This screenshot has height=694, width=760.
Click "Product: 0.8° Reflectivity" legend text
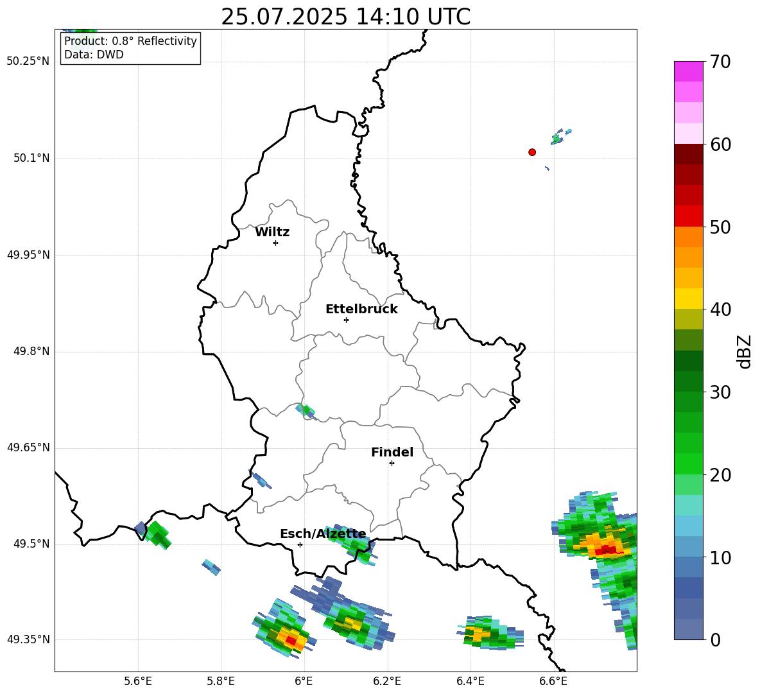pos(130,41)
